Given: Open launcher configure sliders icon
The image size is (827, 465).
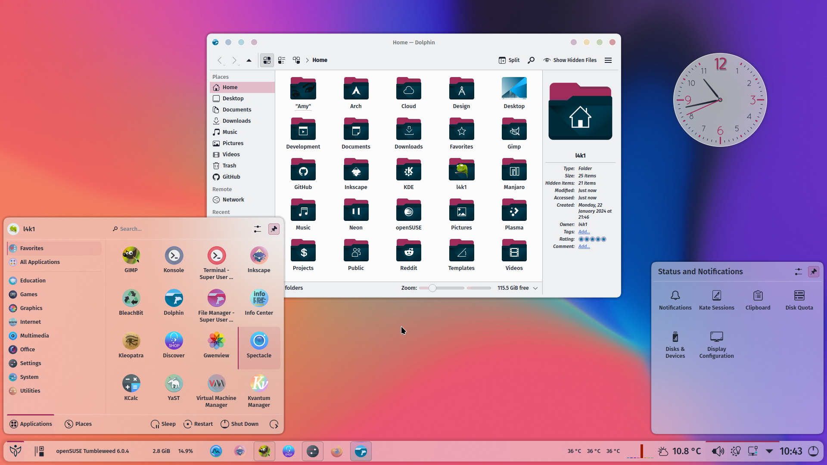Looking at the screenshot, I should pos(258,229).
